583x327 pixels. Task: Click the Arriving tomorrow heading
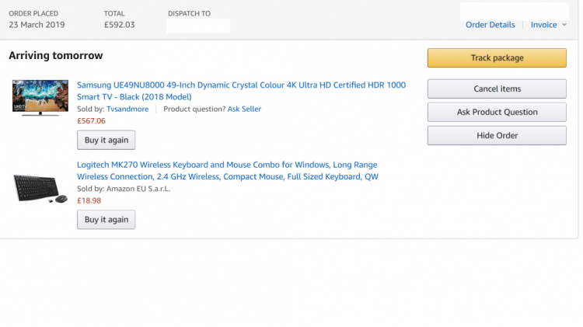coord(56,55)
